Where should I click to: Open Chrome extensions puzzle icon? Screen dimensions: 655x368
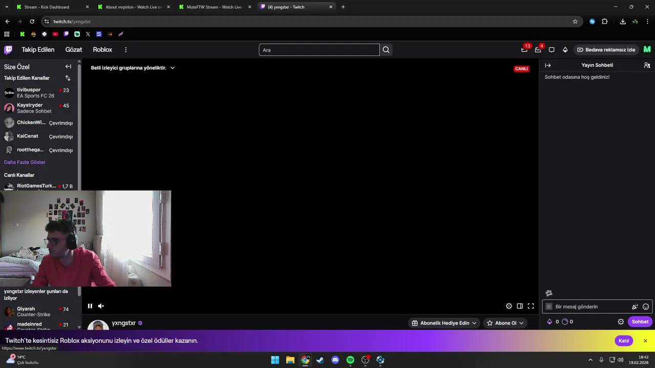click(x=604, y=21)
